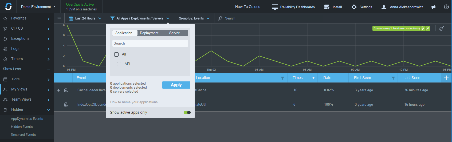Expand the Favorites chevron
The height and width of the screenshot is (142, 452).
[x=48, y=19]
